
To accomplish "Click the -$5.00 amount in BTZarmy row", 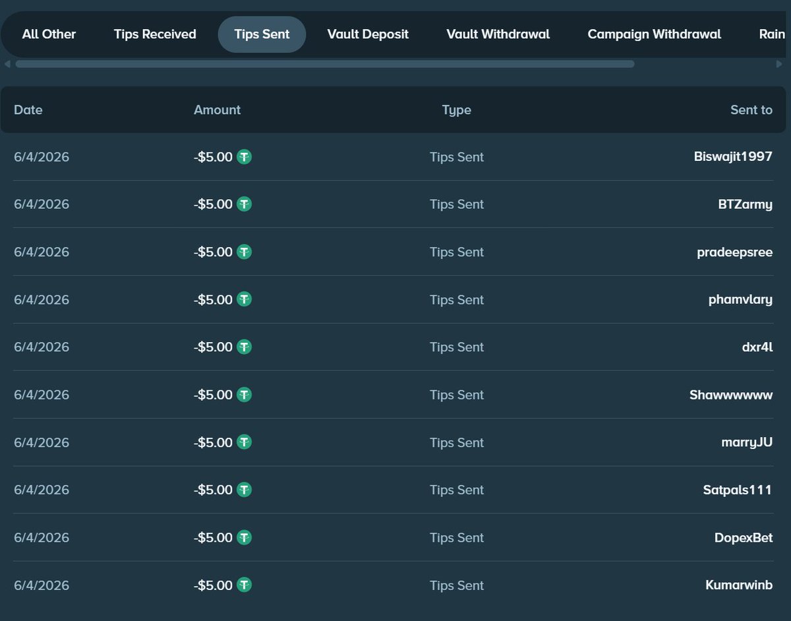I will (214, 204).
